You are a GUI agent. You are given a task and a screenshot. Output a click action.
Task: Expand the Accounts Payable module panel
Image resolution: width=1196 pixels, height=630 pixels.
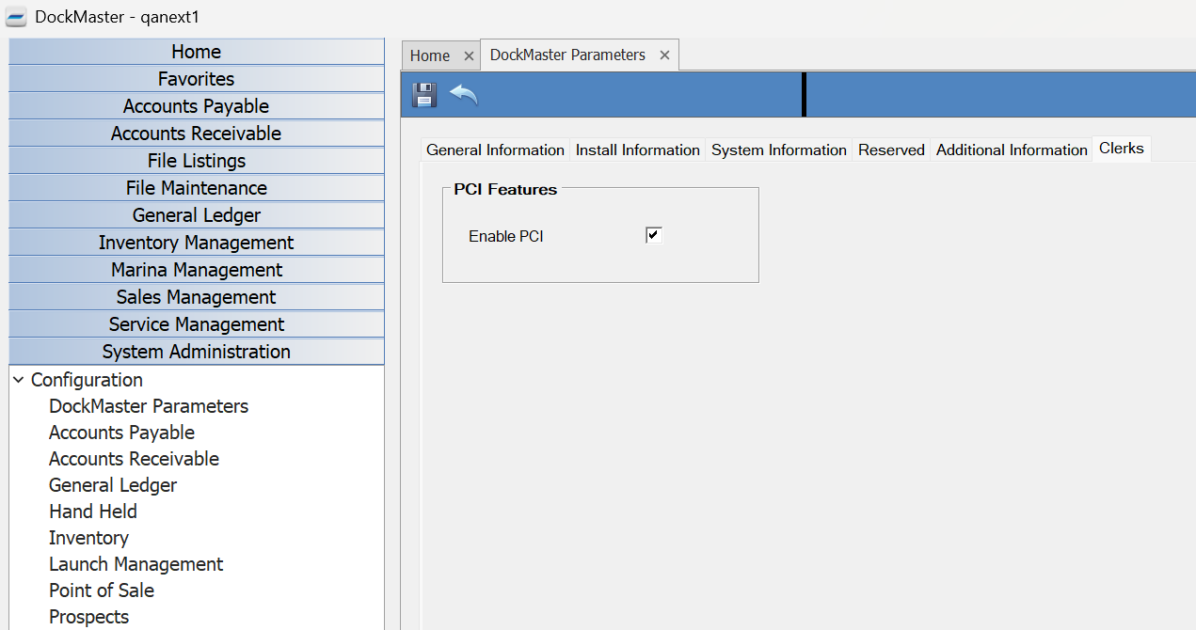[197, 106]
